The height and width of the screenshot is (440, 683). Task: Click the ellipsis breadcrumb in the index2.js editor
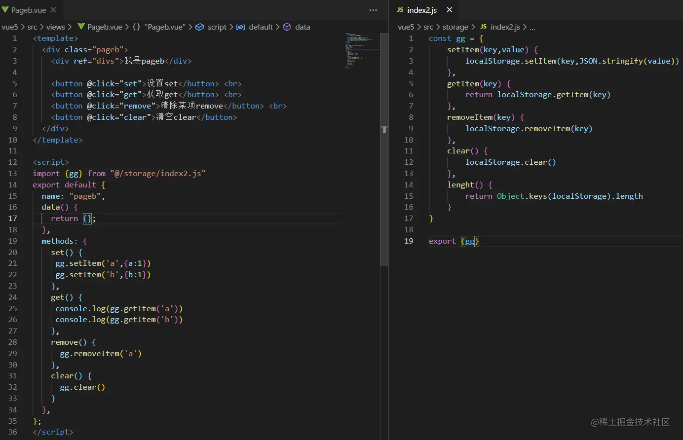(x=532, y=28)
